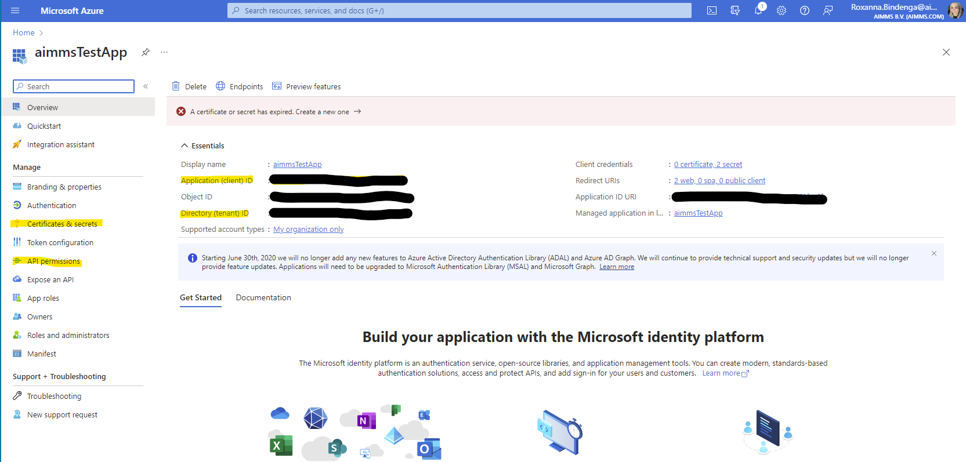Image resolution: width=966 pixels, height=462 pixels.
Task: Click the Delete toolbar button
Action: tap(189, 86)
